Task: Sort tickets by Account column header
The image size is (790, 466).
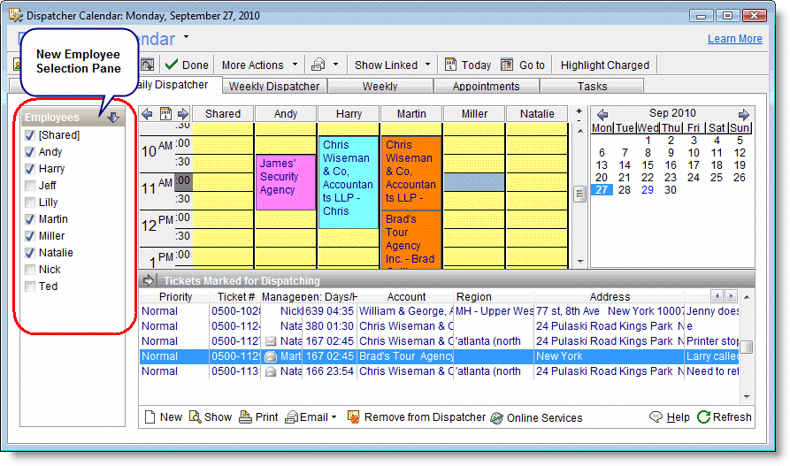Action: tap(406, 297)
